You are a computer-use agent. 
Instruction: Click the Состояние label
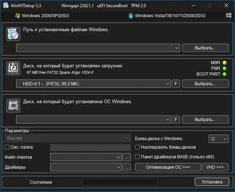point(41,182)
